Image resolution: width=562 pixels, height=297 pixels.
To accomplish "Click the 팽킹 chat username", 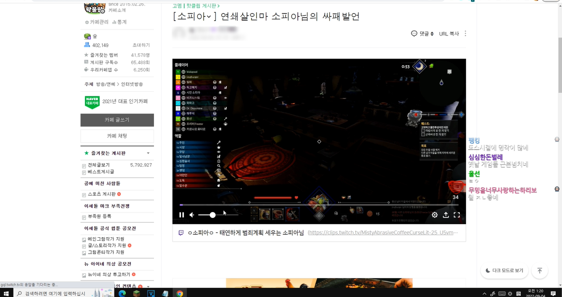I will click(474, 141).
